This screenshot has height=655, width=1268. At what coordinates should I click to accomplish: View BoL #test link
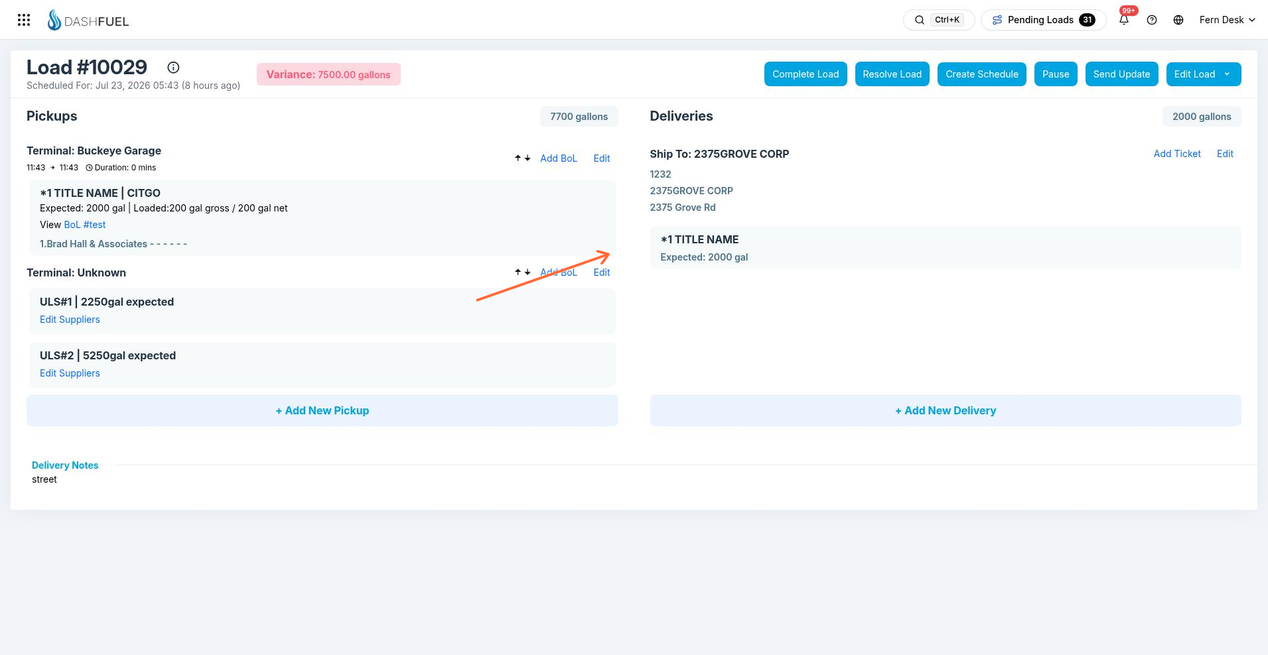pos(85,225)
